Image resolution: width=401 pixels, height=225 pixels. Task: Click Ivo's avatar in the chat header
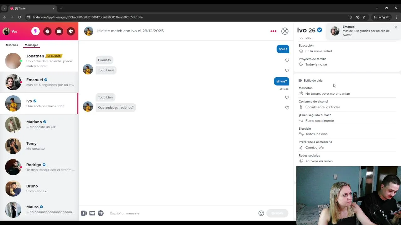[89, 31]
